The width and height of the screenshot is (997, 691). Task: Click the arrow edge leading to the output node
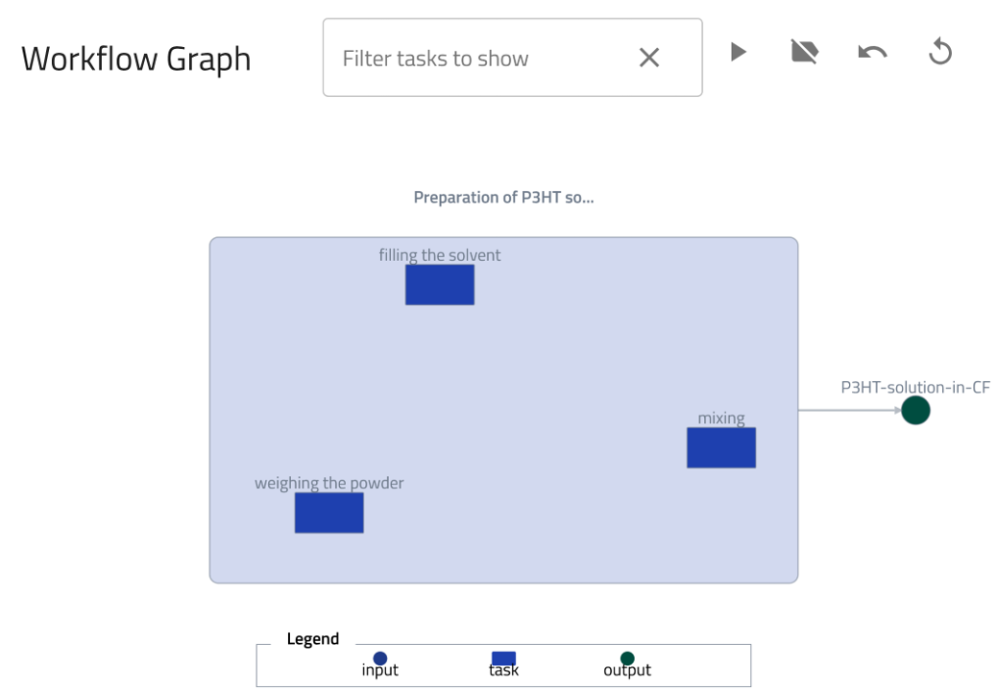pos(849,411)
